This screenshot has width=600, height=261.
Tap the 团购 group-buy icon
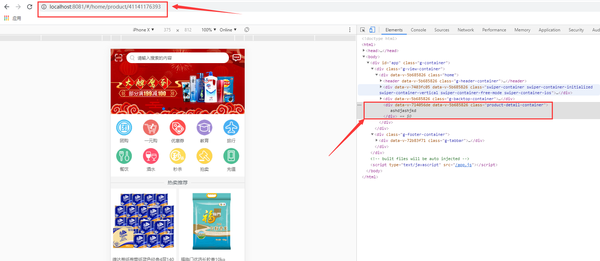pyautogui.click(x=124, y=127)
